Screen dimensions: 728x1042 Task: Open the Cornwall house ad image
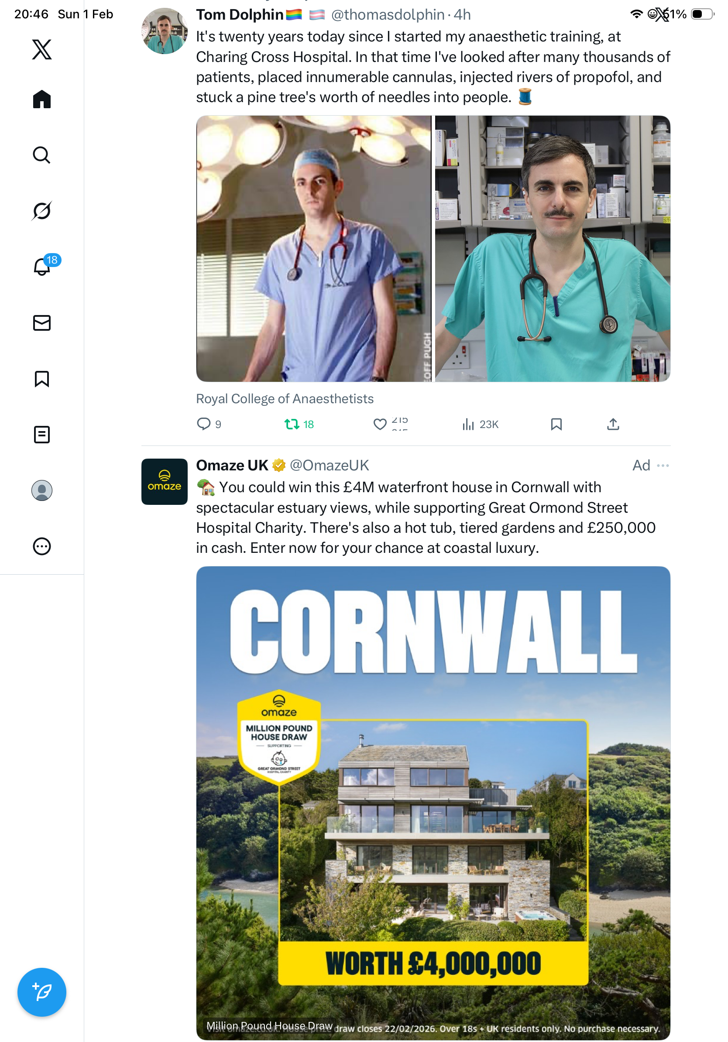pyautogui.click(x=433, y=802)
